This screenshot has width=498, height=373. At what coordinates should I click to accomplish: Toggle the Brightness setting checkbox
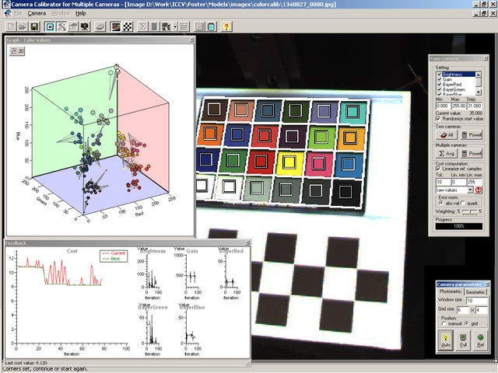440,75
